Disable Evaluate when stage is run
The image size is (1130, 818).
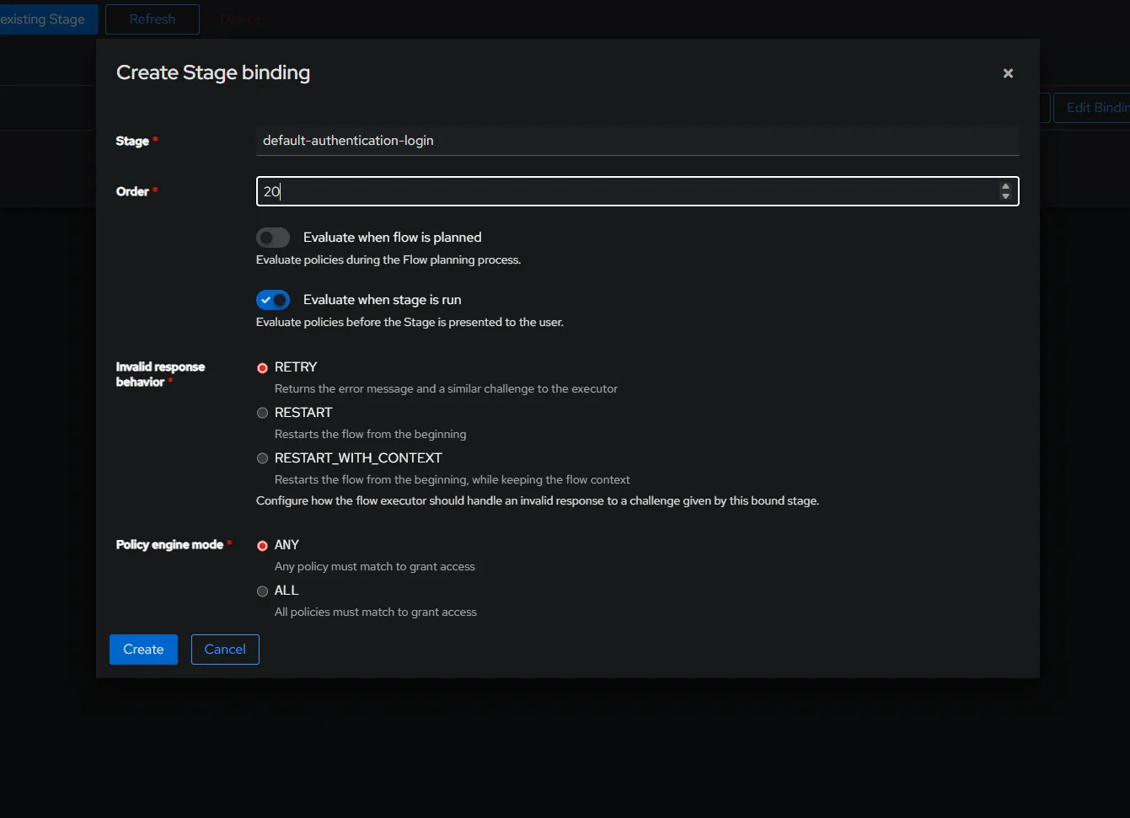(273, 300)
